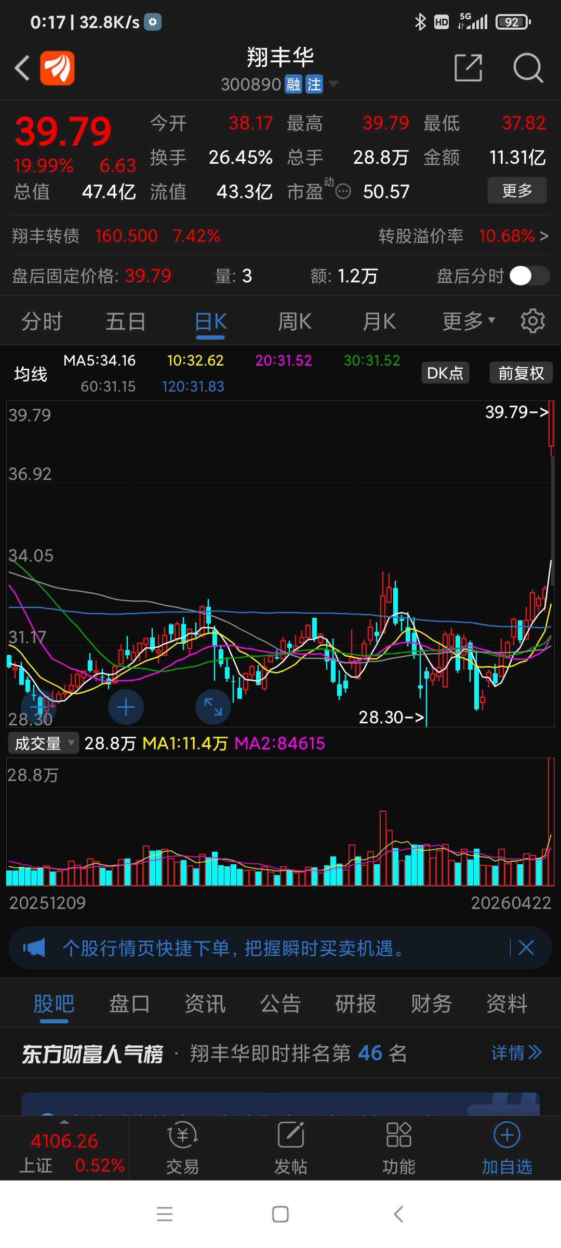Toggle 前复权 adjustment button

pos(521,373)
